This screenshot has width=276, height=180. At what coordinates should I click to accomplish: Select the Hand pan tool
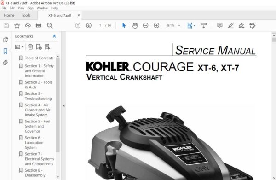click(135, 25)
